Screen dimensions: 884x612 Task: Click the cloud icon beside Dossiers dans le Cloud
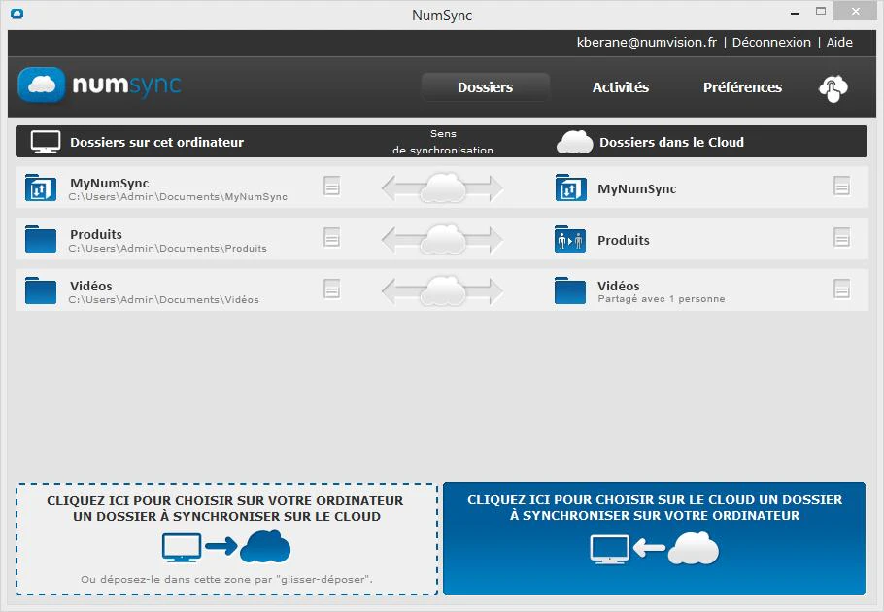pos(574,142)
